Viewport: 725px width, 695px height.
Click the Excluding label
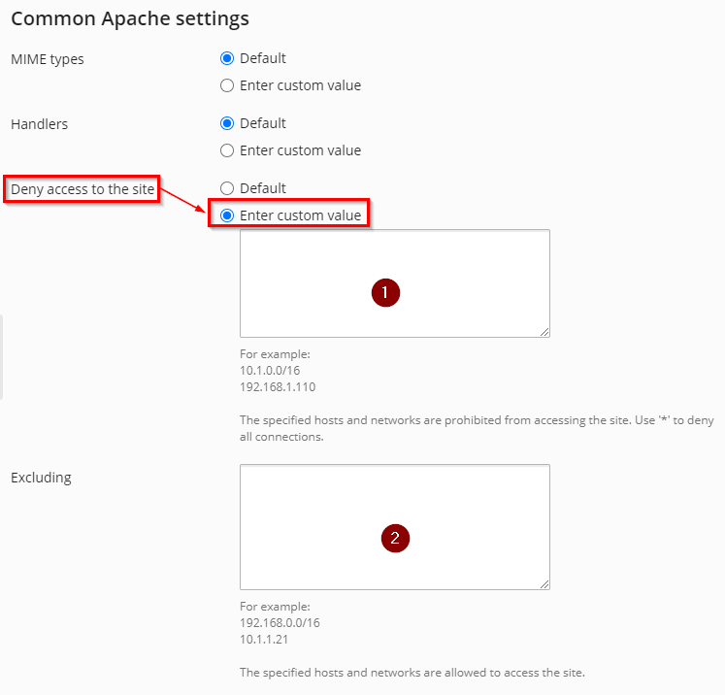41,478
